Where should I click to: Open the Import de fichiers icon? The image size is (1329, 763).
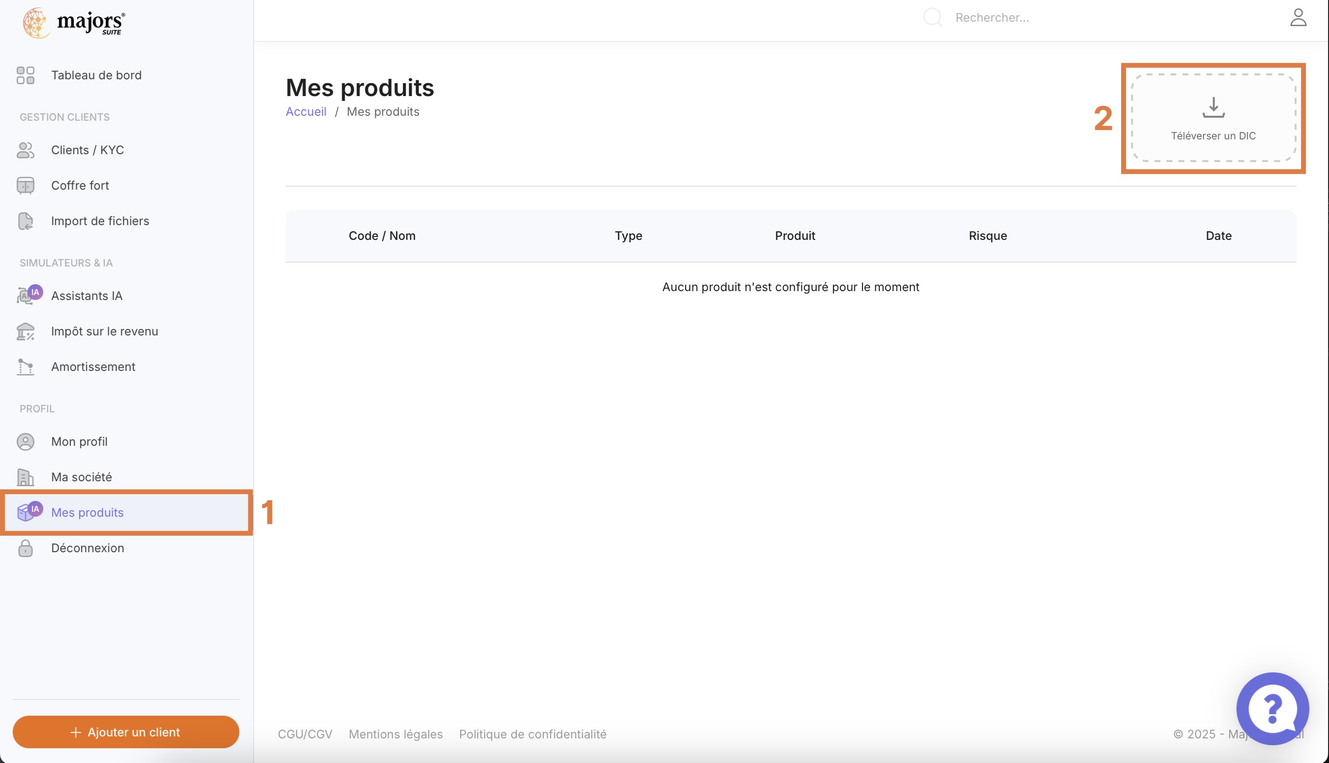pos(26,221)
